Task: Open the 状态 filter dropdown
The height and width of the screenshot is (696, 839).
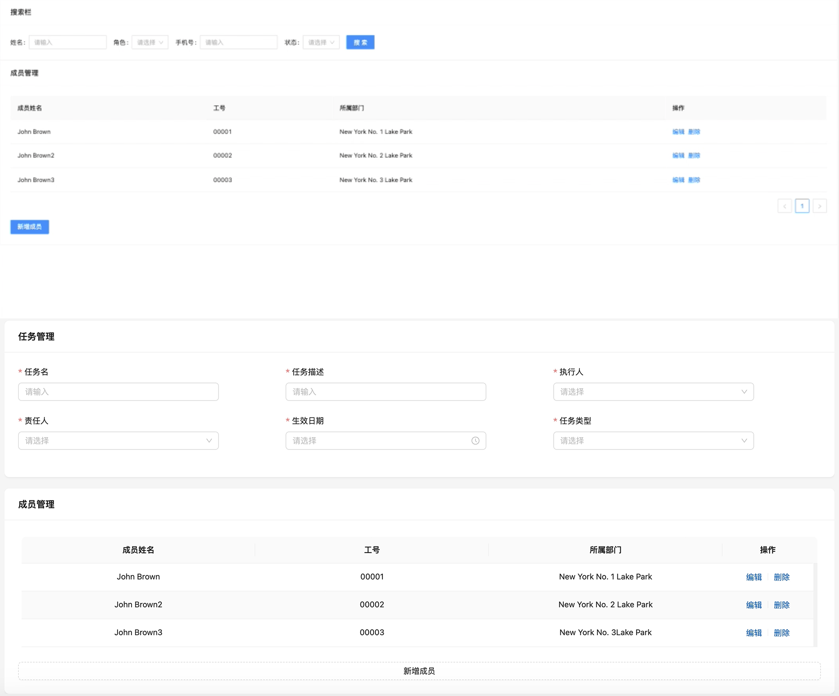Action: 321,42
